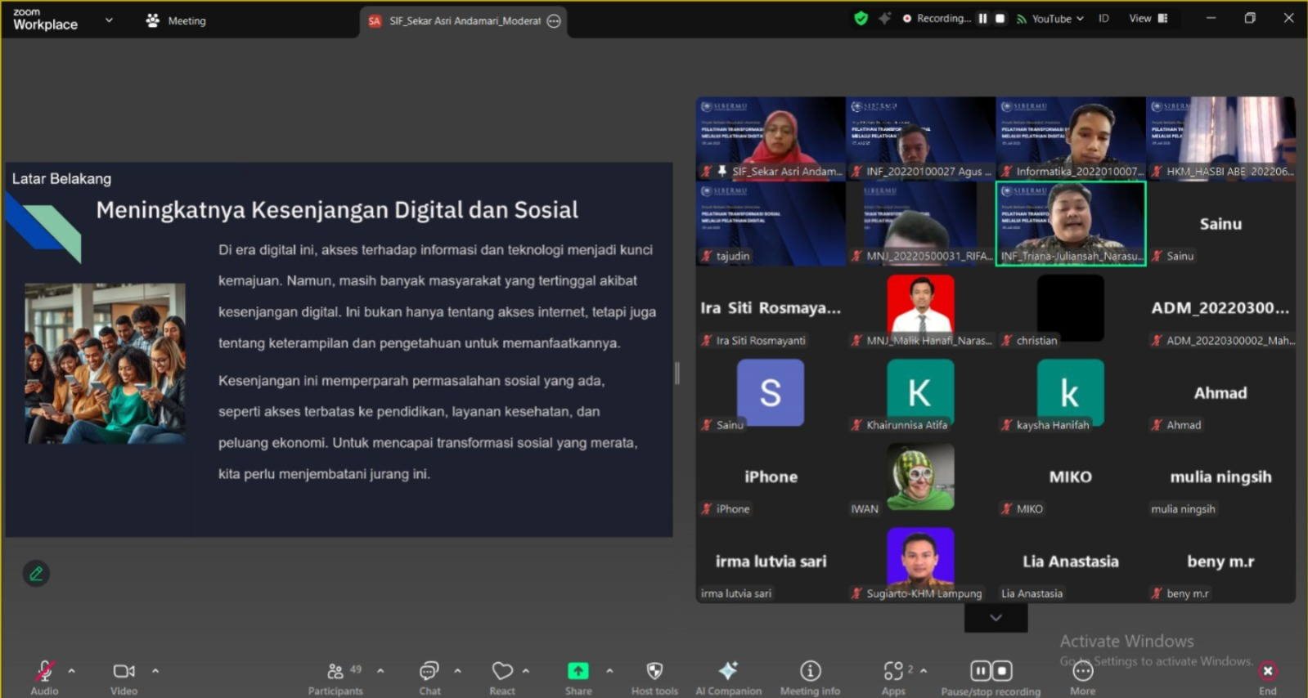Select iPhone participant tile
Viewport: 1308px width, 698px height.
(x=771, y=477)
